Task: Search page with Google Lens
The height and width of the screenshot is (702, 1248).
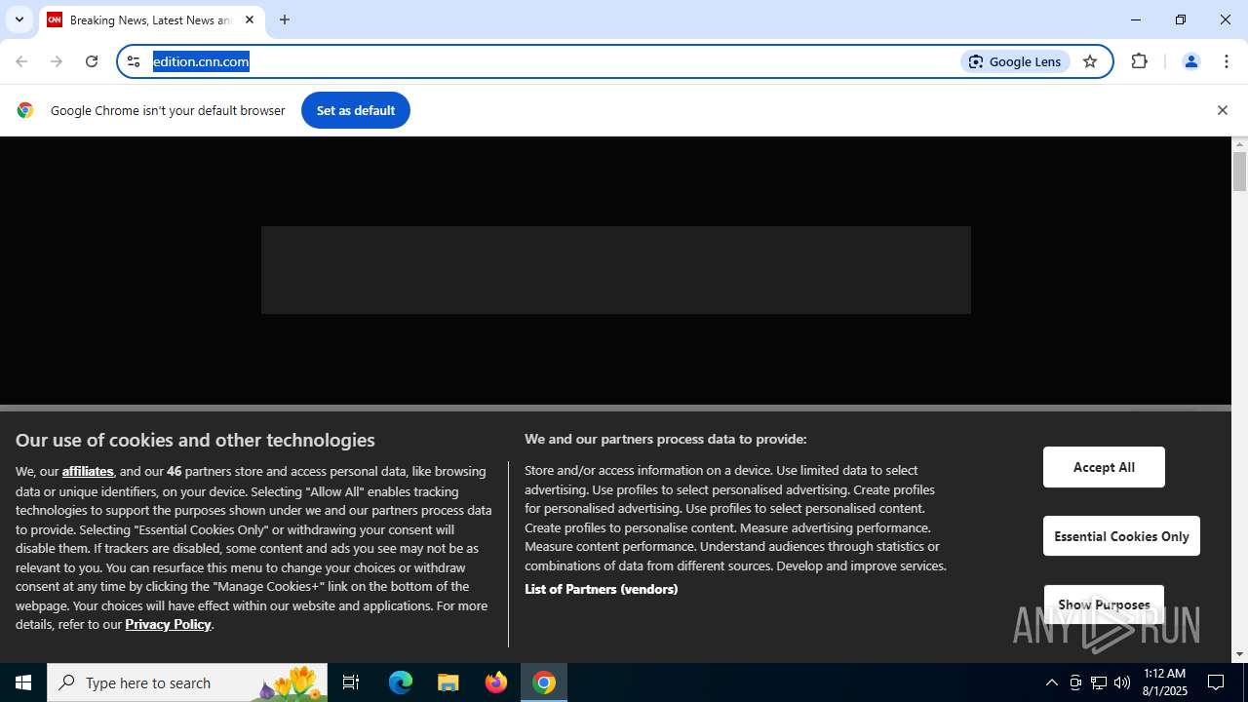Action: pyautogui.click(x=1015, y=61)
